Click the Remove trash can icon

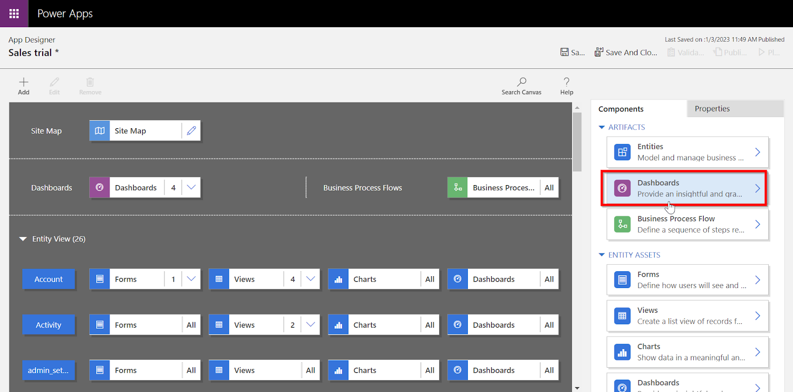coord(90,82)
